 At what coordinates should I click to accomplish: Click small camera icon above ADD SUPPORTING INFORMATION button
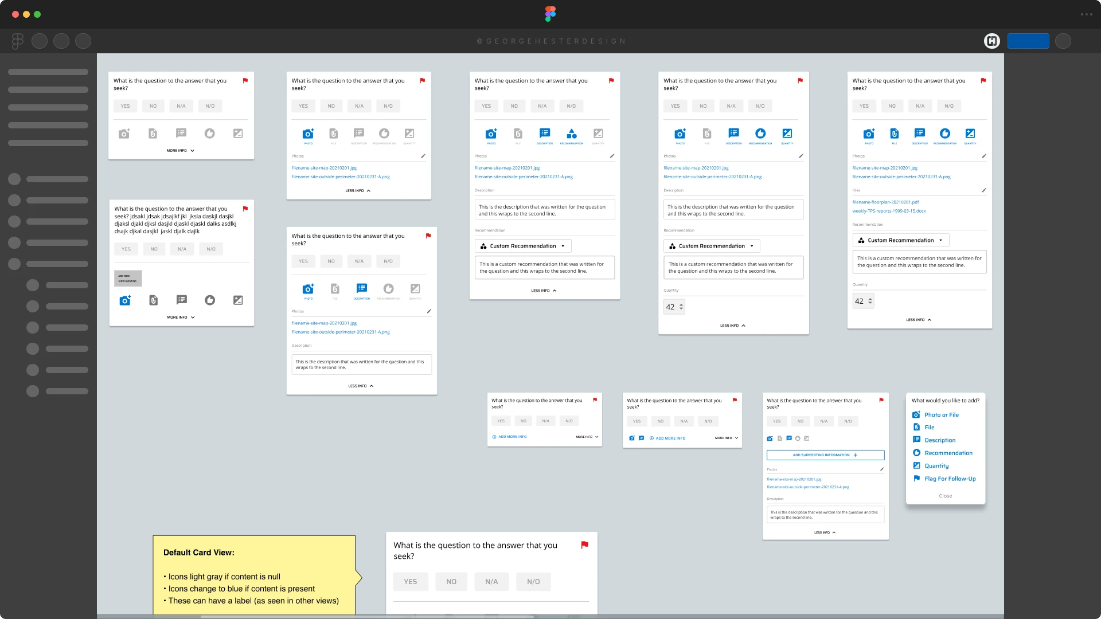pos(770,438)
